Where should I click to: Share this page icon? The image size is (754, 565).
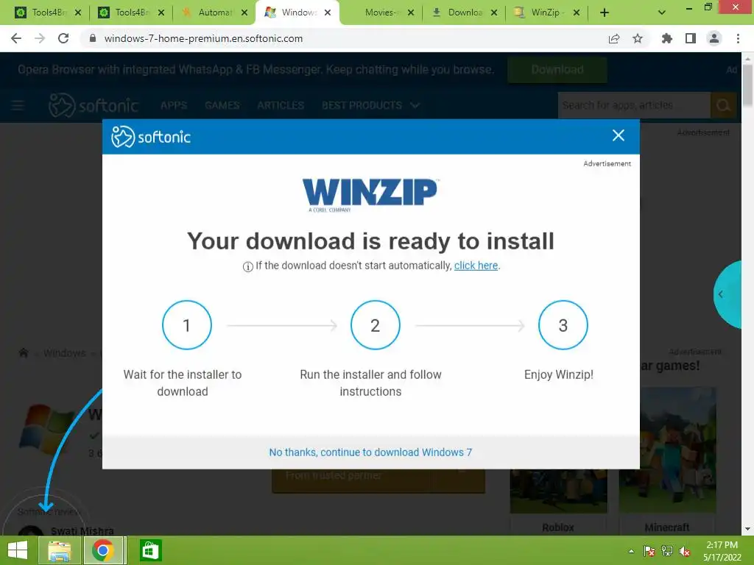(x=614, y=38)
